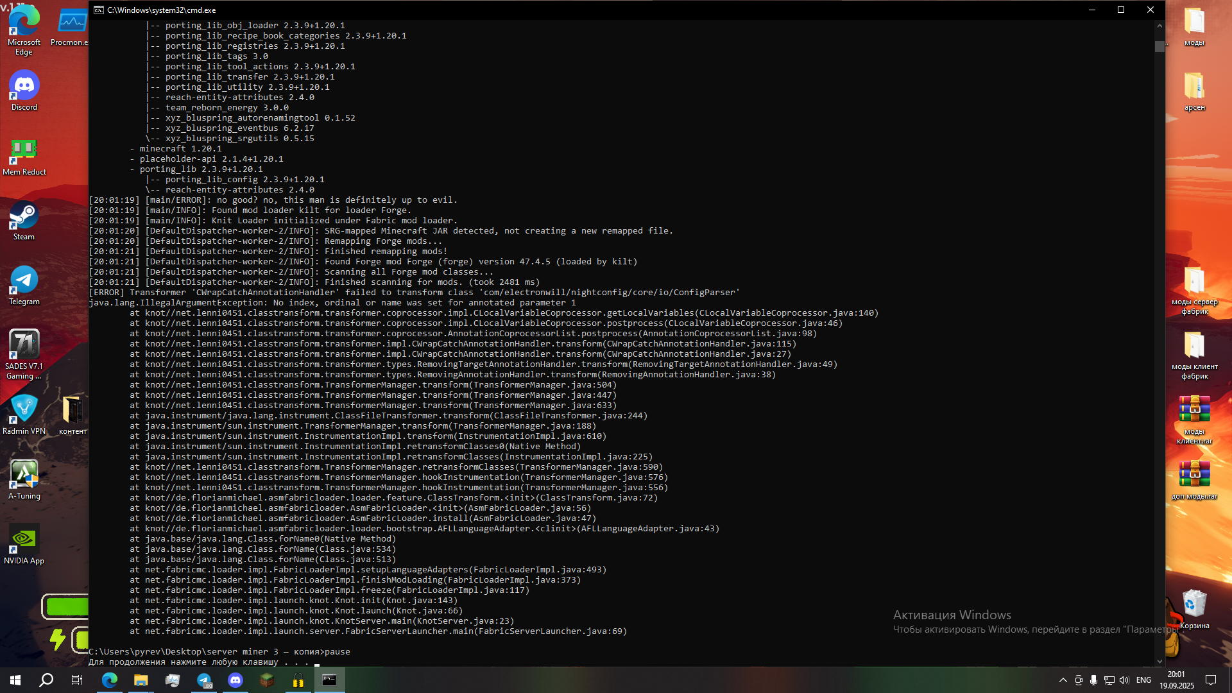Open the Start menu
The height and width of the screenshot is (693, 1232).
point(13,680)
